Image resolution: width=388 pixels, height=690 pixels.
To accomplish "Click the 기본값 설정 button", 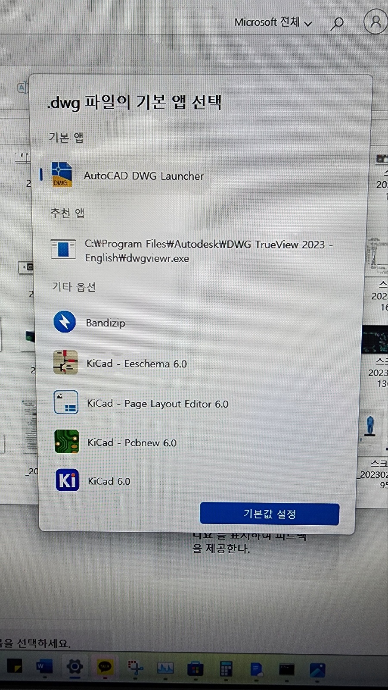I will coord(270,514).
